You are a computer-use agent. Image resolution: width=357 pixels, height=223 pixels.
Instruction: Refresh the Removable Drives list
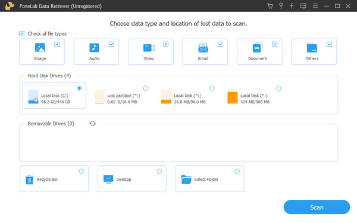(93, 124)
